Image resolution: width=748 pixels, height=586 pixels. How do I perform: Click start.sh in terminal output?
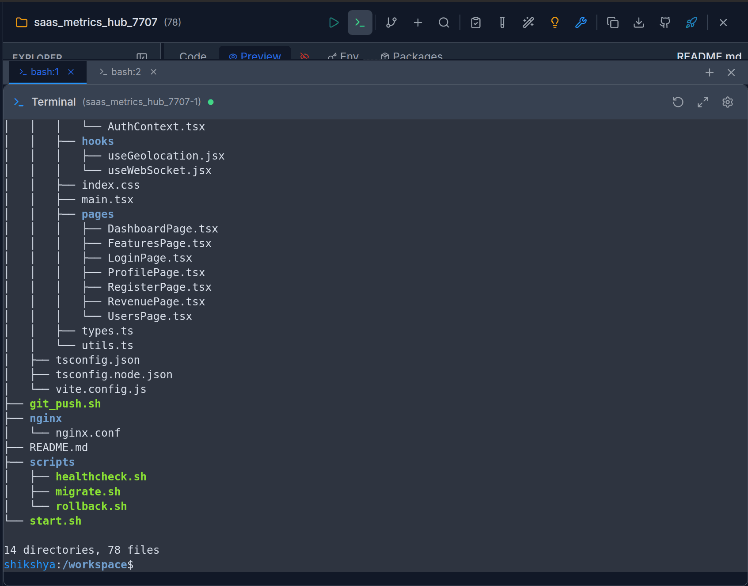56,521
